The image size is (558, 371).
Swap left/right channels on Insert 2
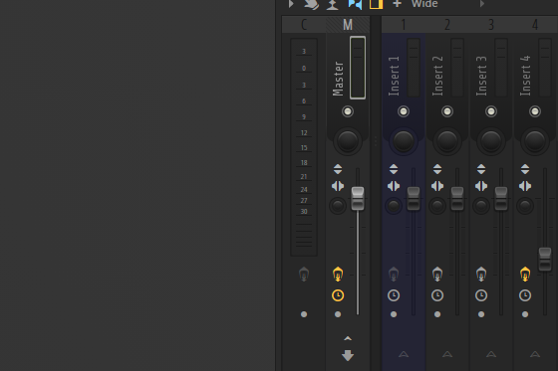pyautogui.click(x=437, y=186)
